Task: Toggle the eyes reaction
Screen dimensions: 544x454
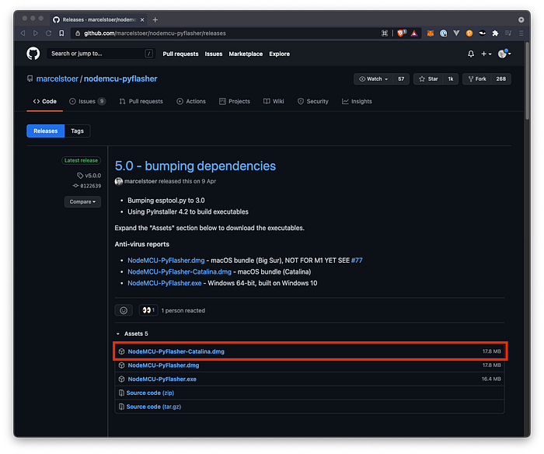Action: point(148,310)
